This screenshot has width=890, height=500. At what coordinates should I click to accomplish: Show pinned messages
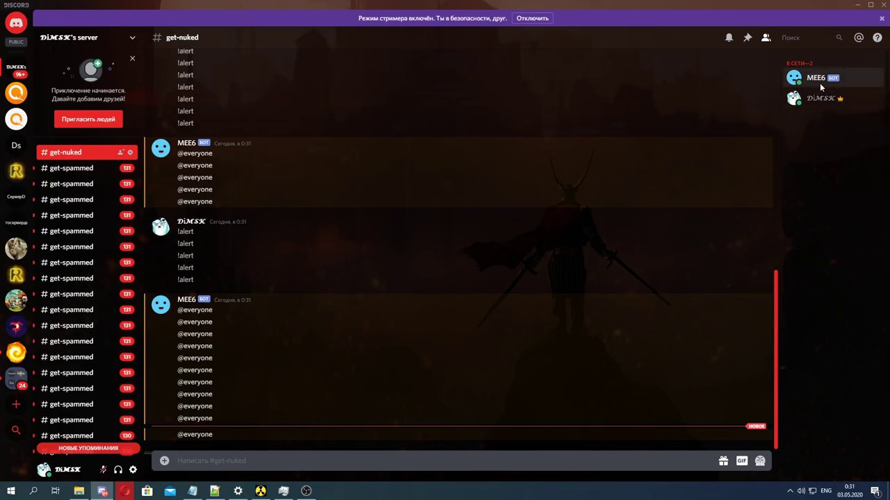[747, 37]
